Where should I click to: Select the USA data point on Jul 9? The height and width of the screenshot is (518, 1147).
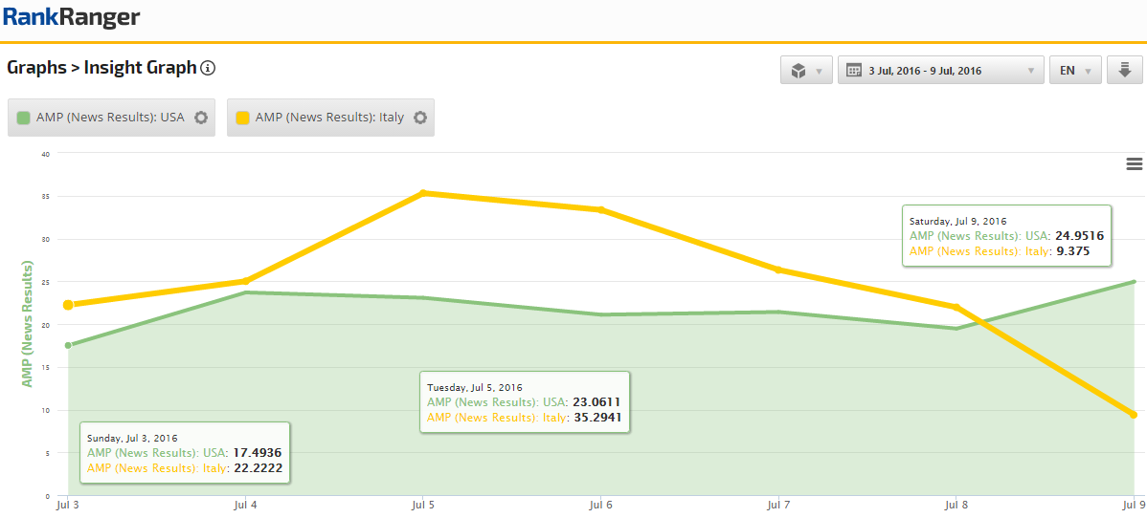1134,282
